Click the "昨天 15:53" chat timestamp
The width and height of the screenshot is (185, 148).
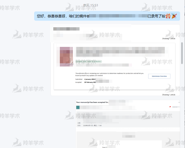click(x=90, y=5)
